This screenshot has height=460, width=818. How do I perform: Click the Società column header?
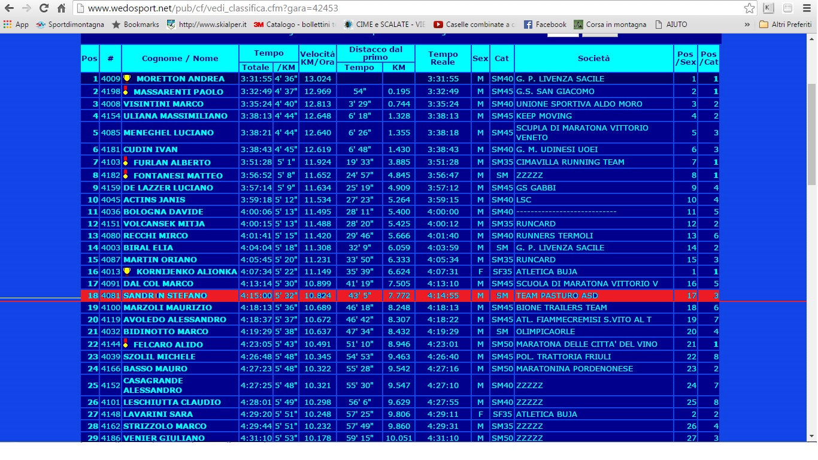pos(594,59)
